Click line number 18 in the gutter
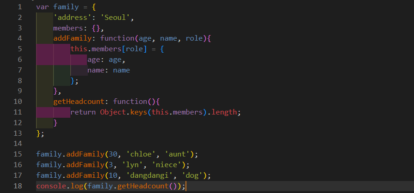 click(18, 186)
